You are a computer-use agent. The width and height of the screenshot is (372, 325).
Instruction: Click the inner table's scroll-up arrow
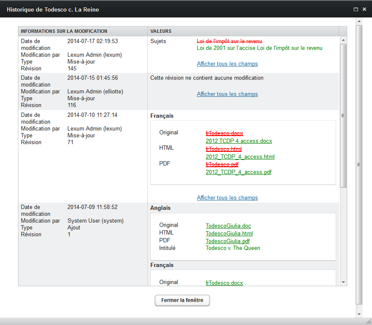click(343, 40)
